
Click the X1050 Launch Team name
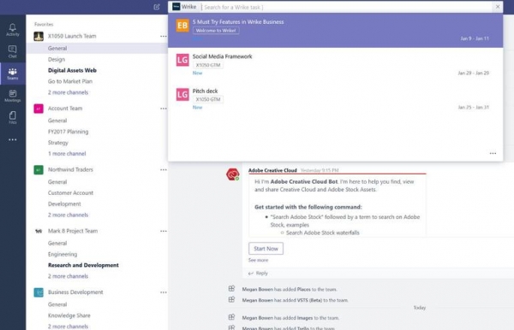pyautogui.click(x=72, y=36)
